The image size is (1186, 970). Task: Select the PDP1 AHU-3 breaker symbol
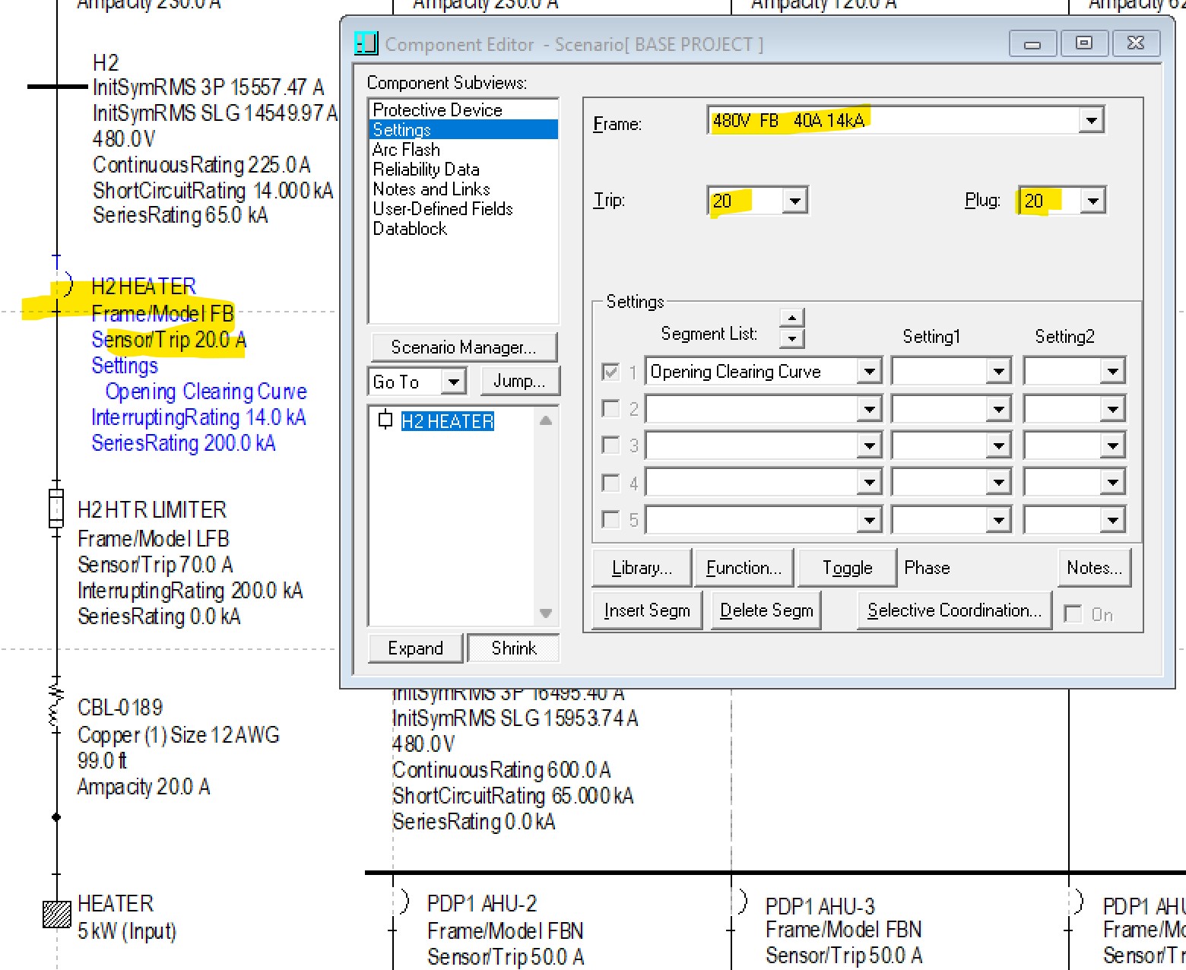(x=742, y=902)
